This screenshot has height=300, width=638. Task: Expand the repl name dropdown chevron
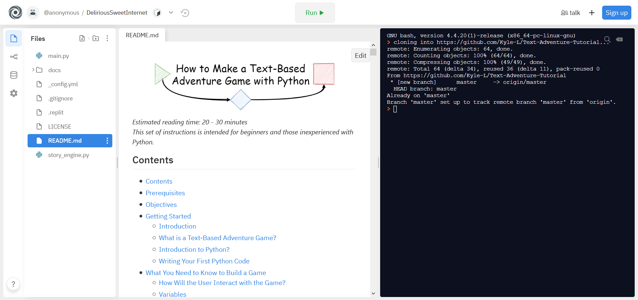pos(171,13)
